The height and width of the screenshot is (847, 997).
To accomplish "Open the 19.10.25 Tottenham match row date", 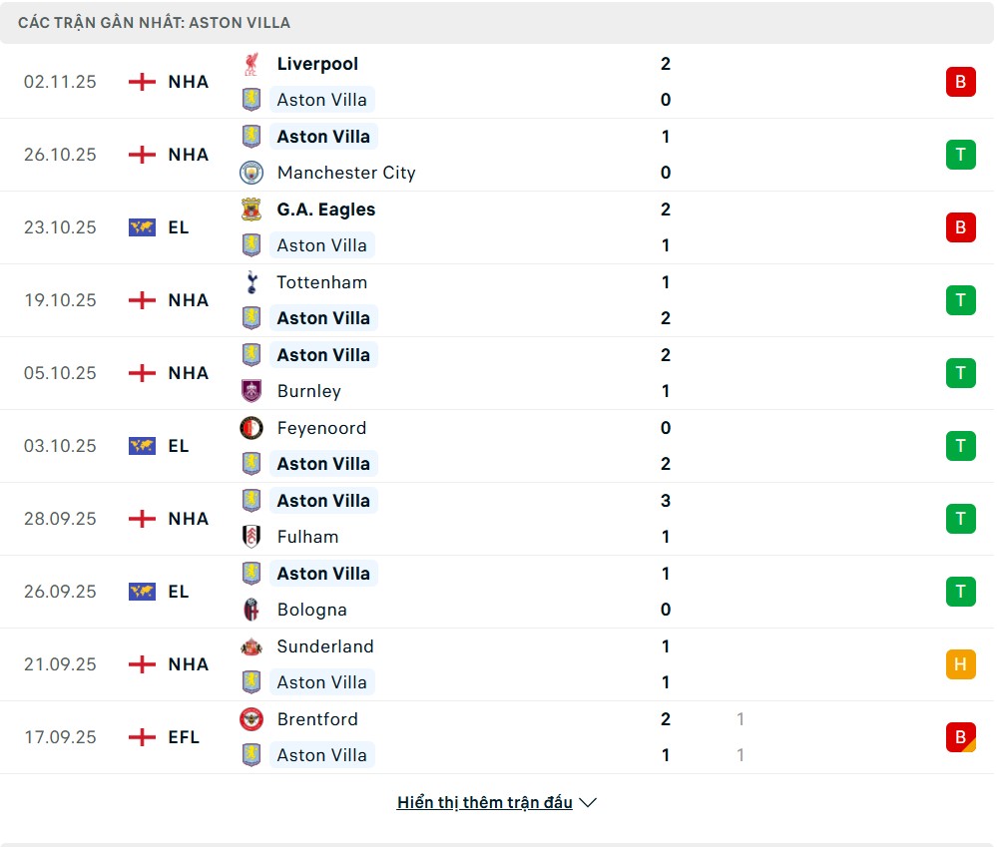I will (60, 300).
